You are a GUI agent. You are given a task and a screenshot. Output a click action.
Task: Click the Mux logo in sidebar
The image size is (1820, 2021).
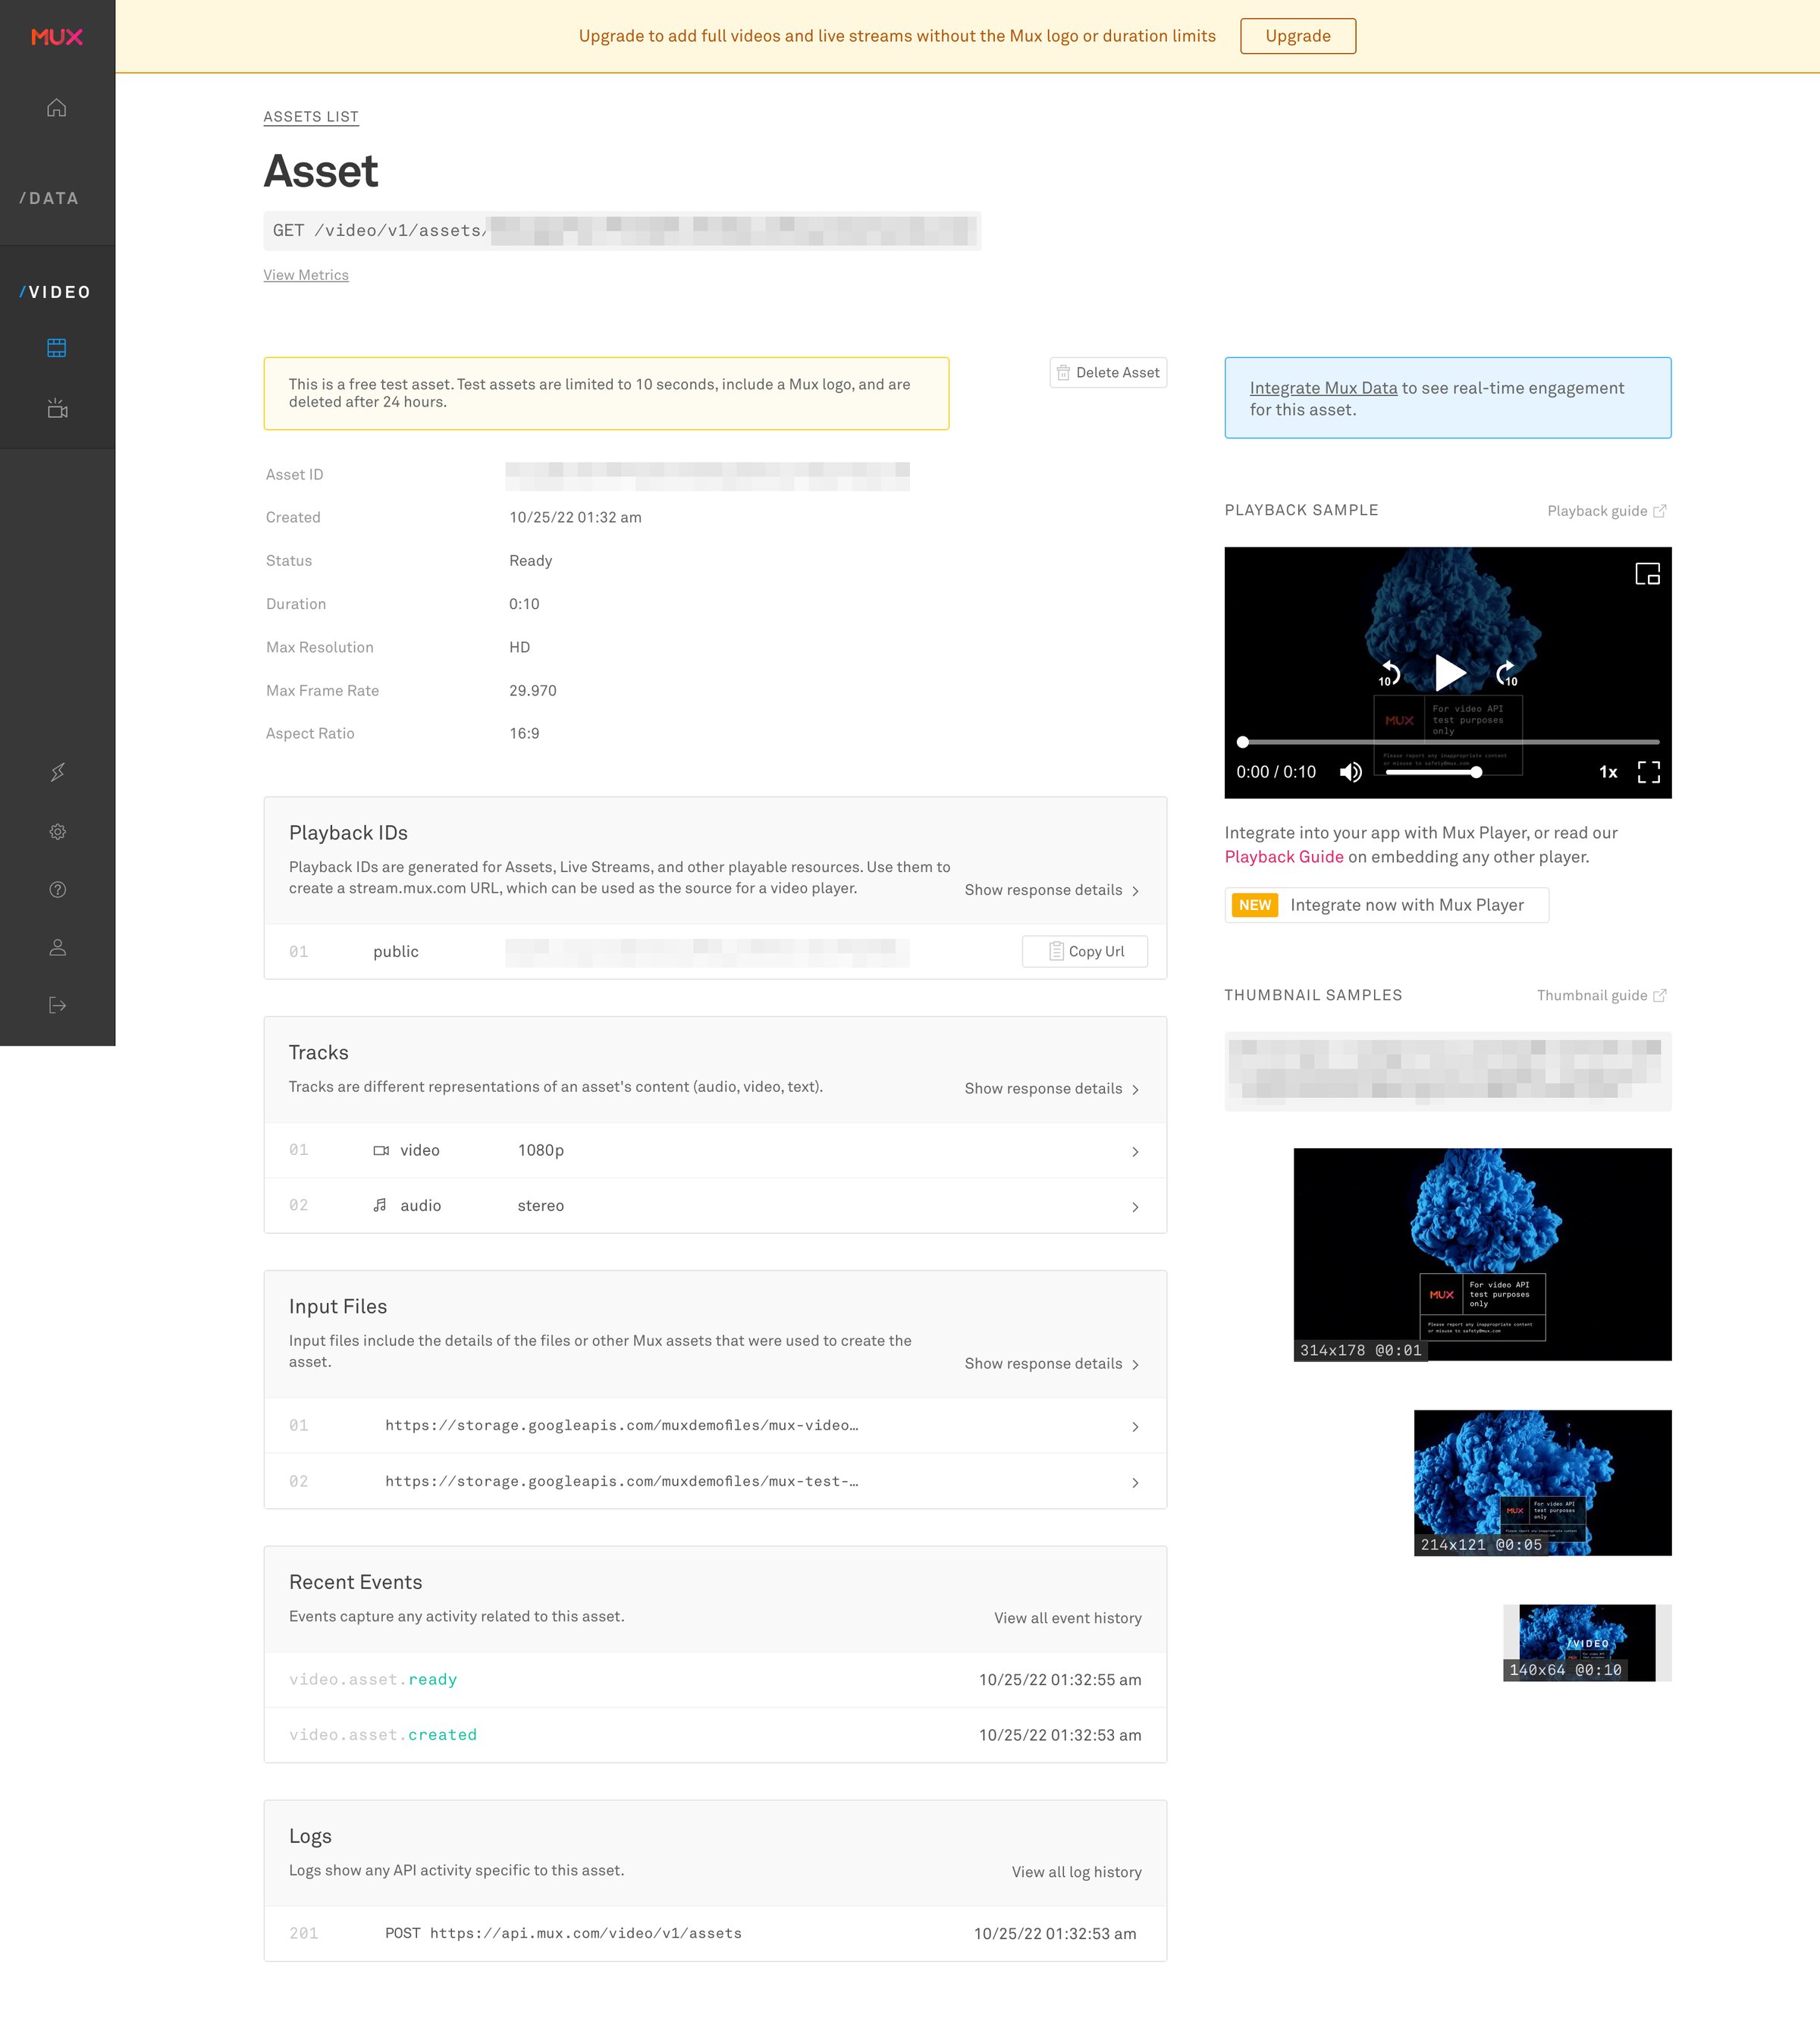(x=57, y=37)
